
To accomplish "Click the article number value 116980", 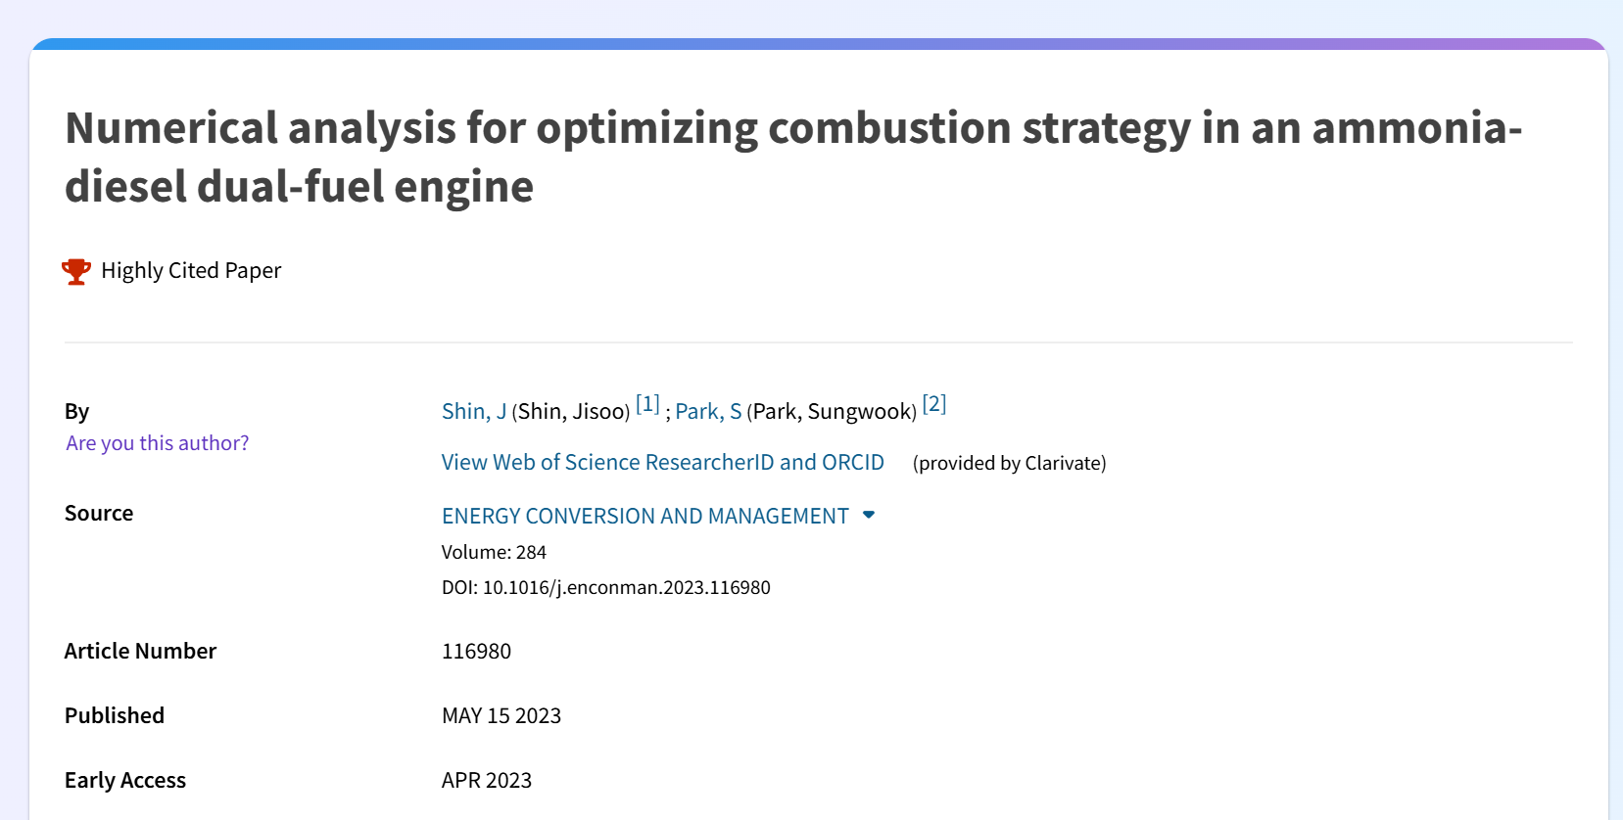I will click(477, 651).
